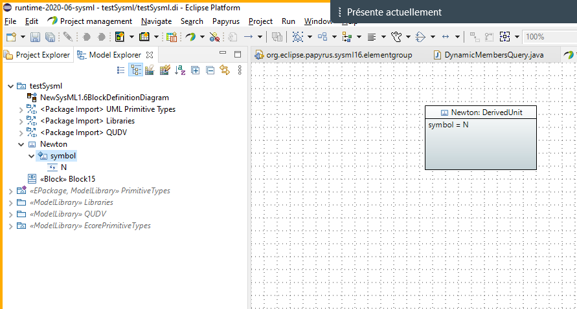The height and width of the screenshot is (309, 577).
Task: Open the Model Explorer view menu
Action: [x=240, y=70]
